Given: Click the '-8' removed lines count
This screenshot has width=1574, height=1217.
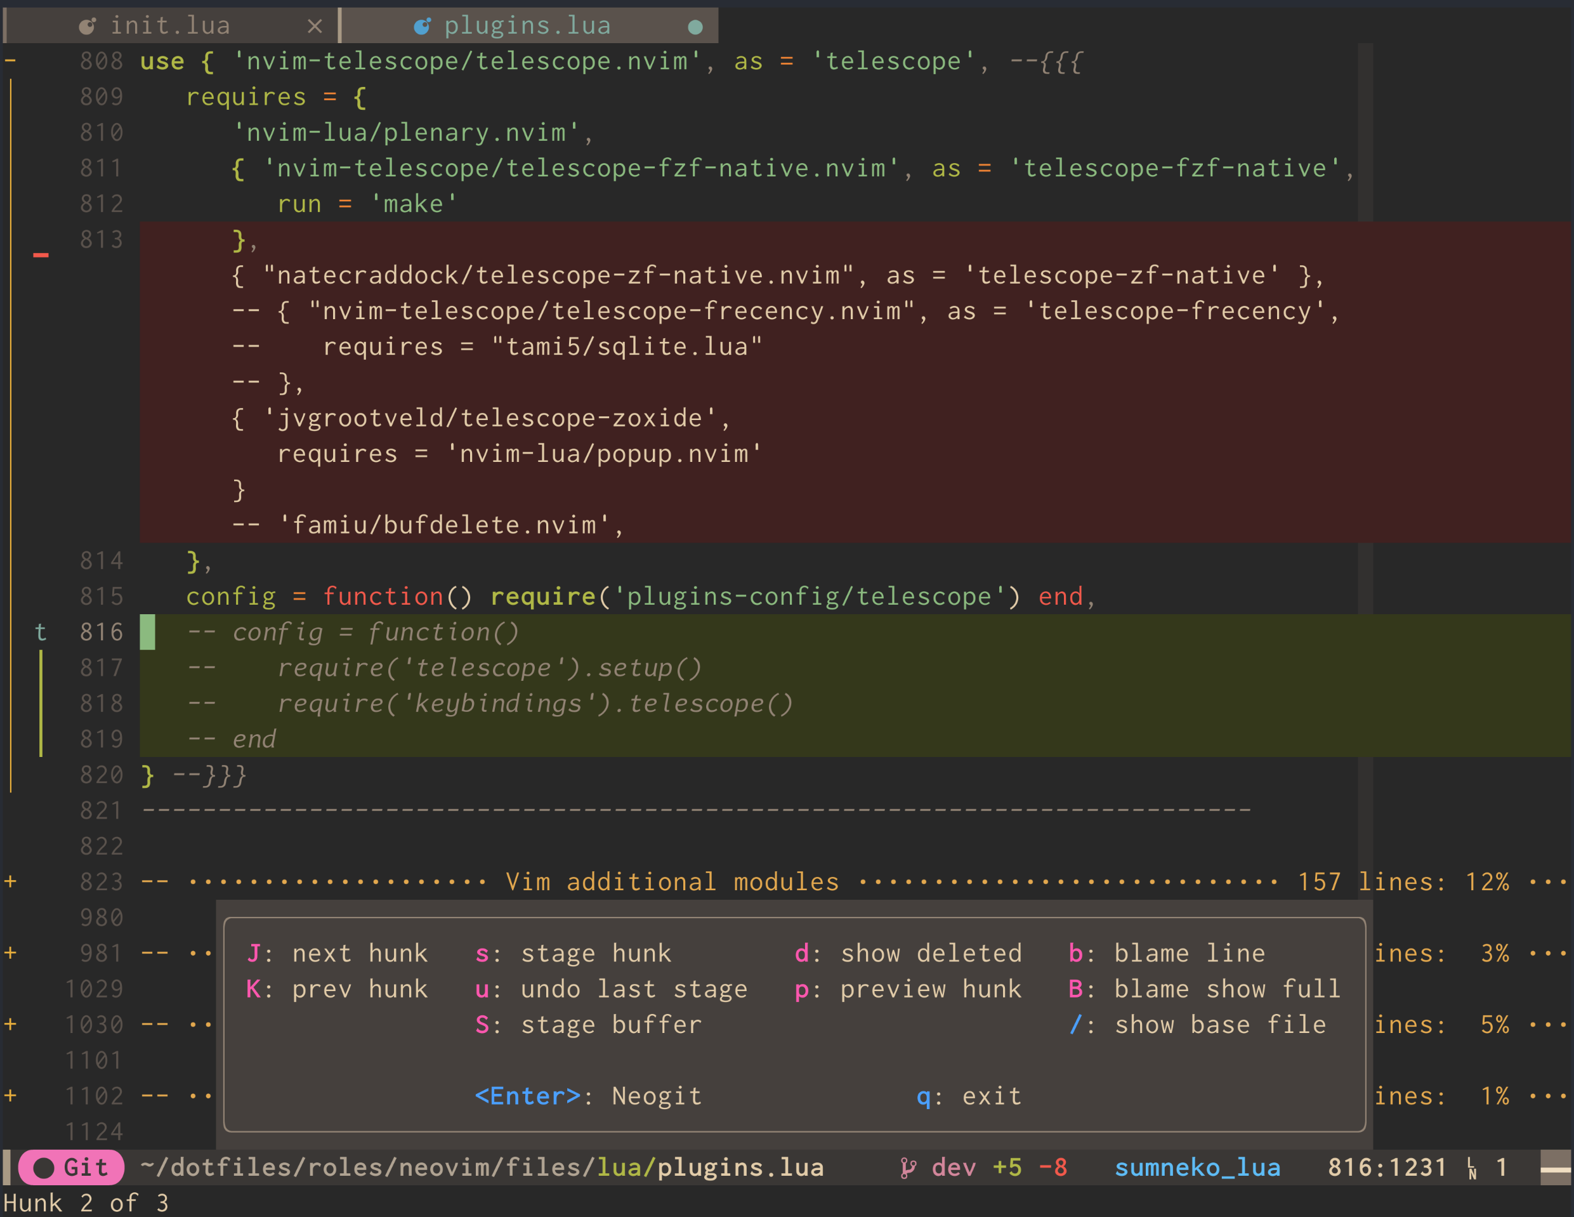Looking at the screenshot, I should click(x=1053, y=1168).
